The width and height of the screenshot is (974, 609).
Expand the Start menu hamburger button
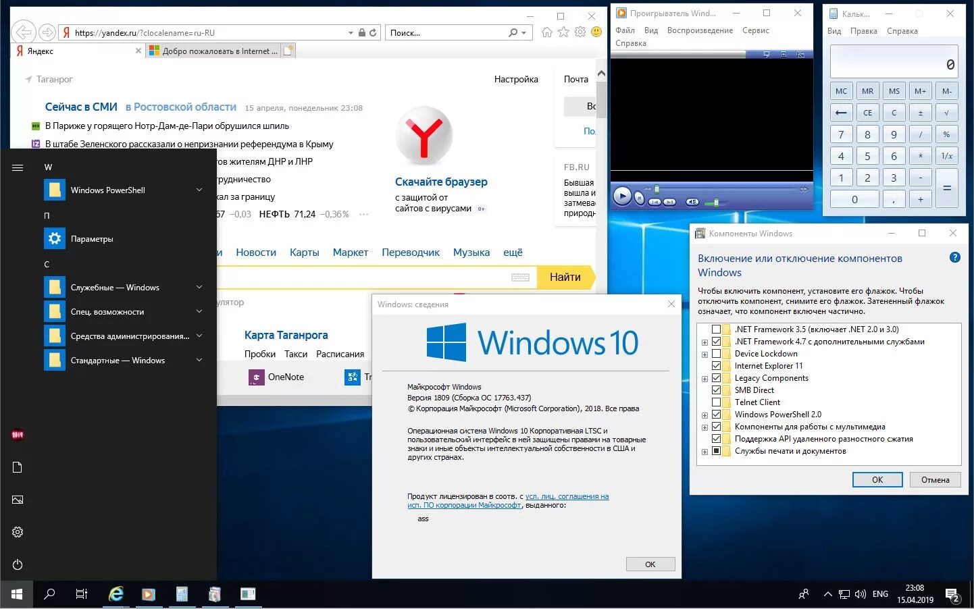click(18, 167)
